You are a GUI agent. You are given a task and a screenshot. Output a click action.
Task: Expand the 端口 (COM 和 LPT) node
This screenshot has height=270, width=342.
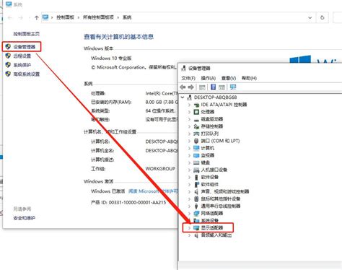(x=189, y=141)
